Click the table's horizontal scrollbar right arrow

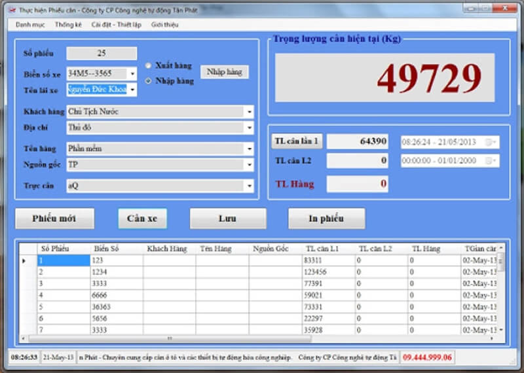pos(493,338)
